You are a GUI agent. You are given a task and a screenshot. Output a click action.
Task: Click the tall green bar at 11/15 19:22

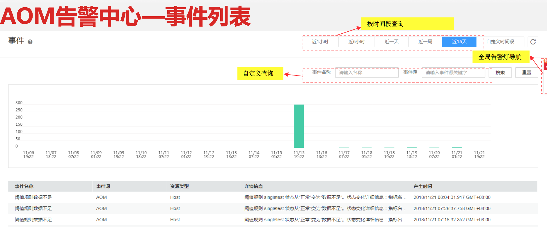pos(299,126)
